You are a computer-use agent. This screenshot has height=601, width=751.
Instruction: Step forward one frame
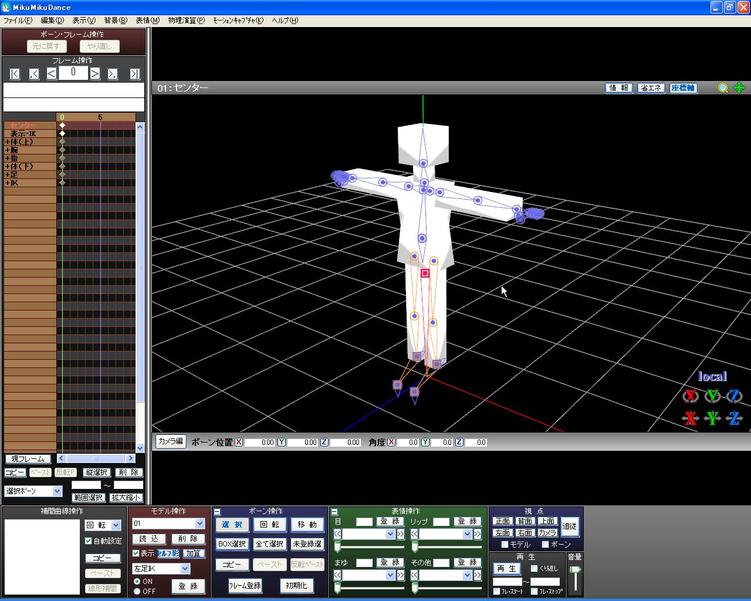94,73
